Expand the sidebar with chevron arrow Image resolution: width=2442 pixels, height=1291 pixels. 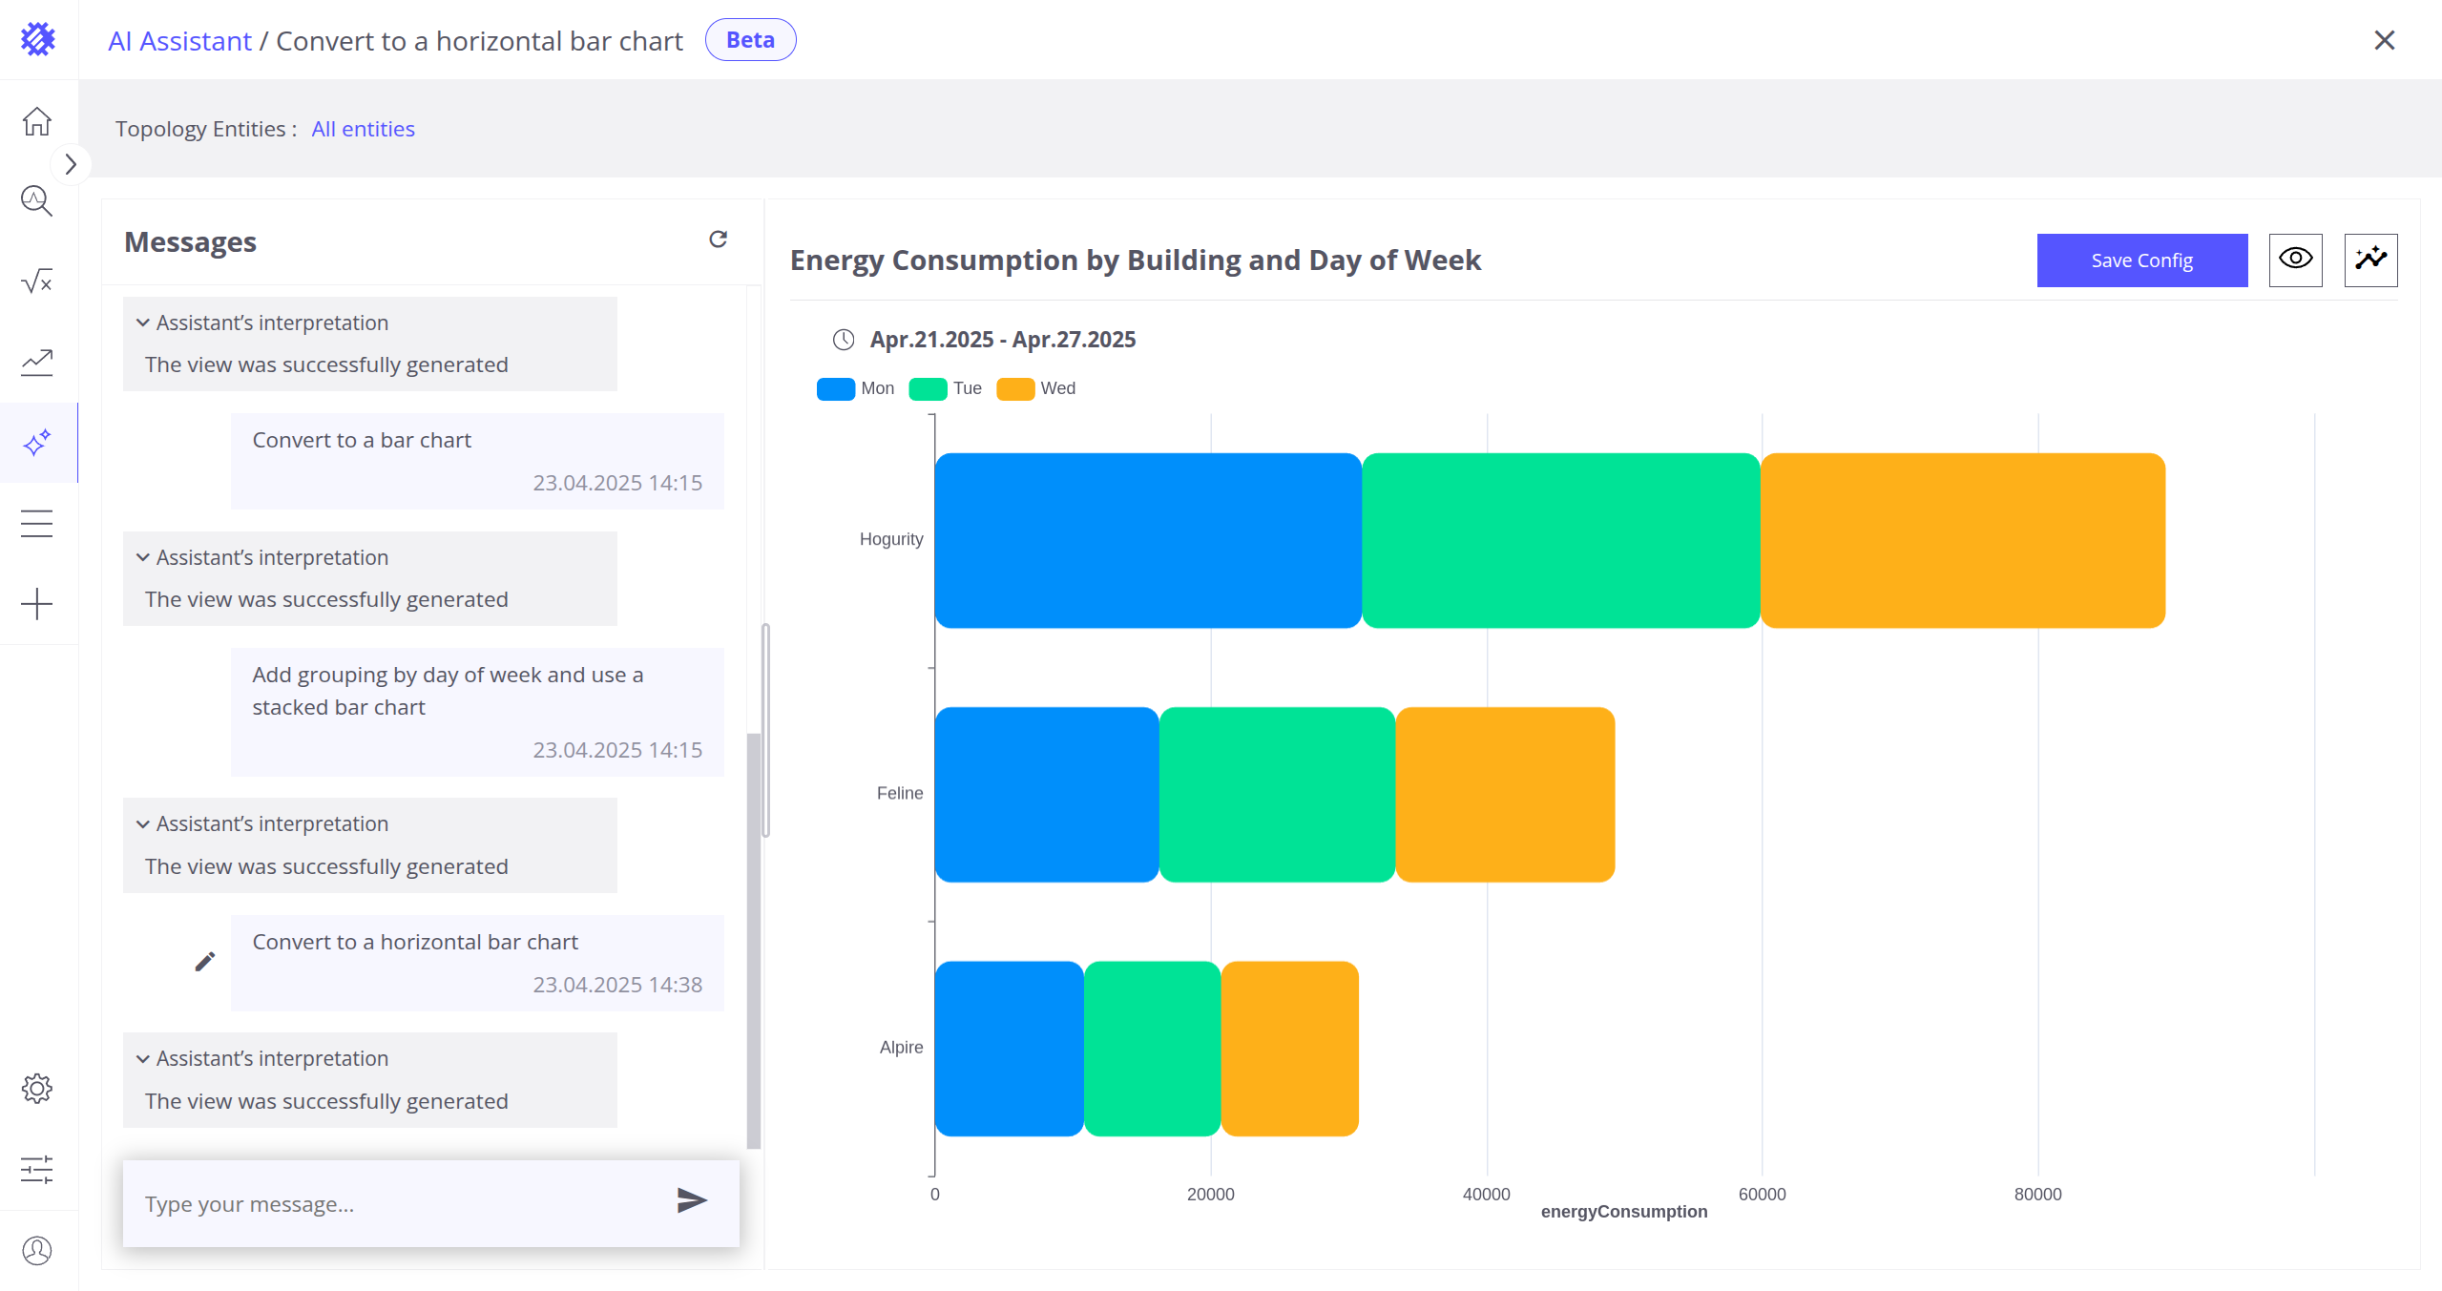(x=70, y=164)
